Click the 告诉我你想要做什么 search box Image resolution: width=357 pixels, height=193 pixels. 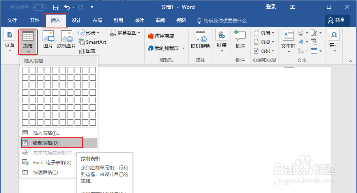pos(222,21)
